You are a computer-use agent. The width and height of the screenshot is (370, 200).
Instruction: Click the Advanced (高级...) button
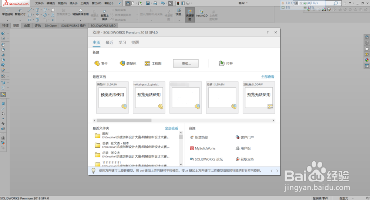point(186,63)
